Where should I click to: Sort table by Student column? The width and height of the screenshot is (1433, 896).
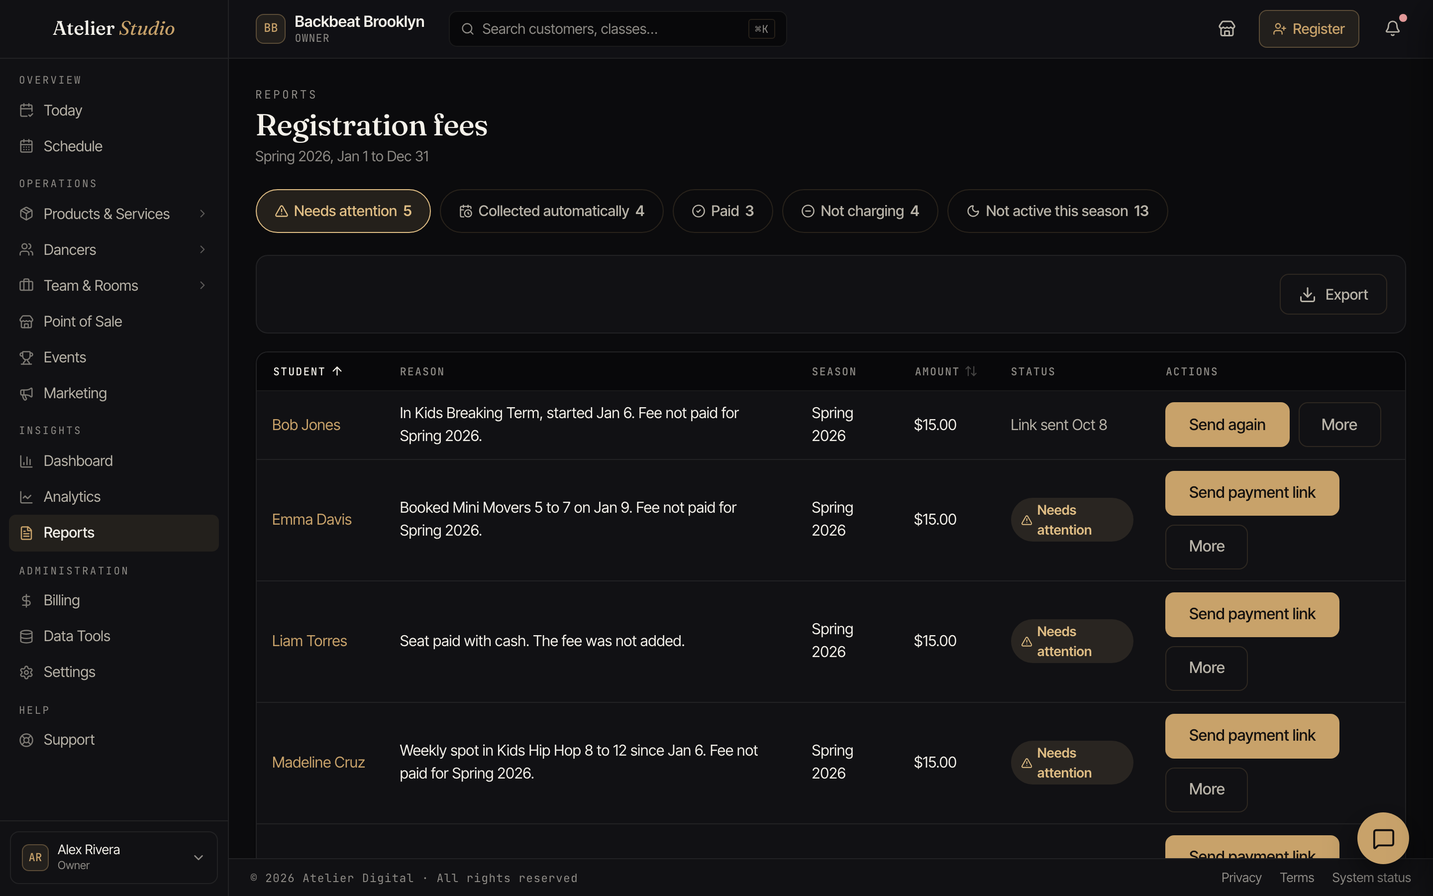click(307, 371)
